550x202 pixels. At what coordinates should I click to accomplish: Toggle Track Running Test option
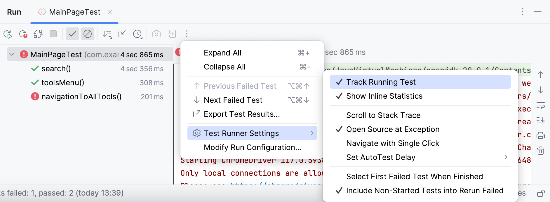[420, 82]
